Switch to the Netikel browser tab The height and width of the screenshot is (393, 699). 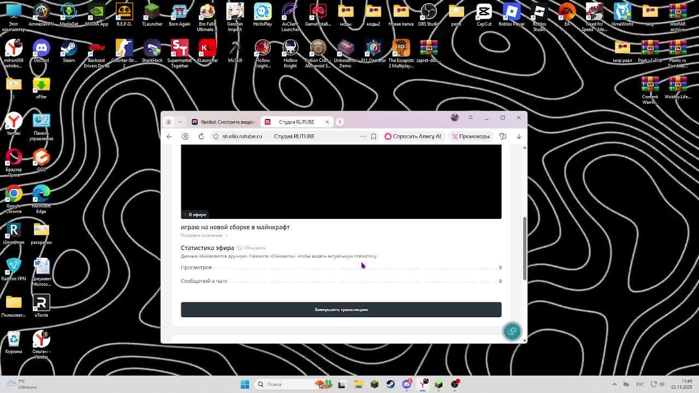pos(223,122)
